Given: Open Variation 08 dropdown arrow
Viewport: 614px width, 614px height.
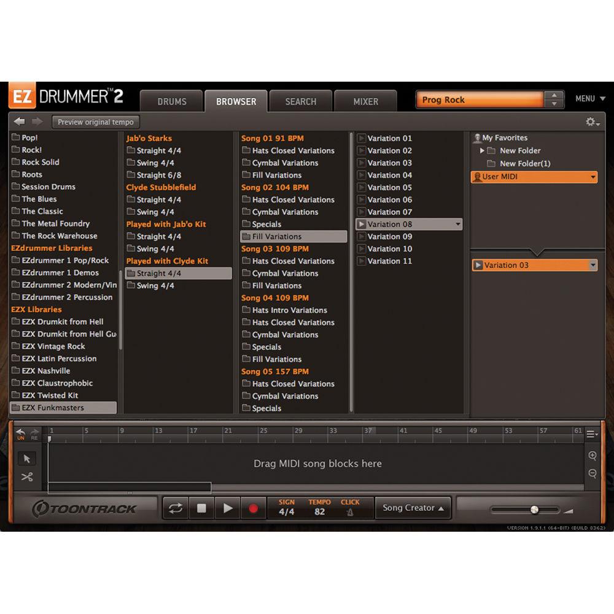Looking at the screenshot, I should (x=457, y=224).
